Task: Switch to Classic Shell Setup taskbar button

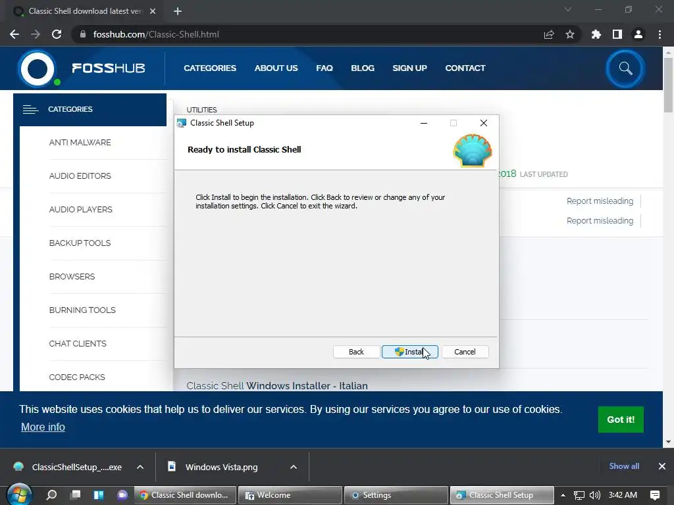Action: 502,495
